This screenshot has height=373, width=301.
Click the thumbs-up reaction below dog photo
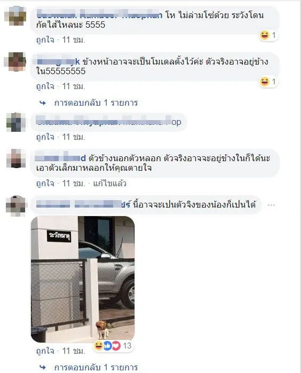(x=107, y=346)
